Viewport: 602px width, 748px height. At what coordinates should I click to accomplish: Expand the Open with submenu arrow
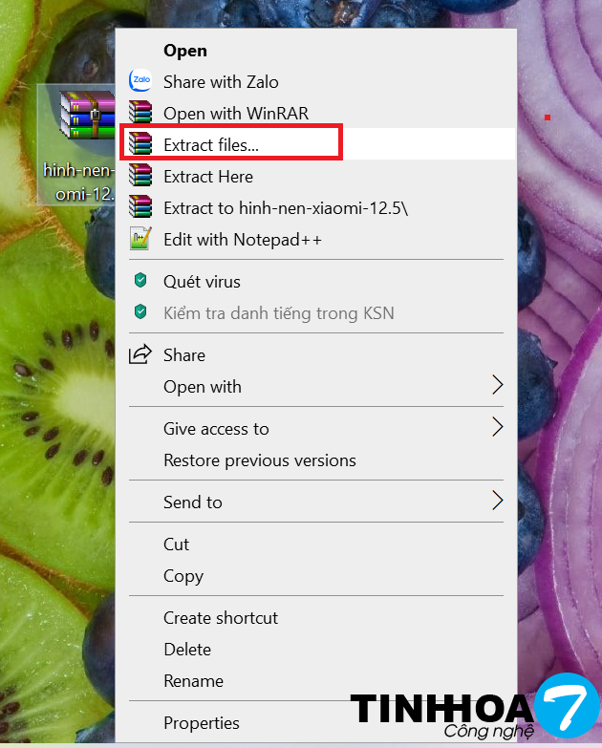497,386
